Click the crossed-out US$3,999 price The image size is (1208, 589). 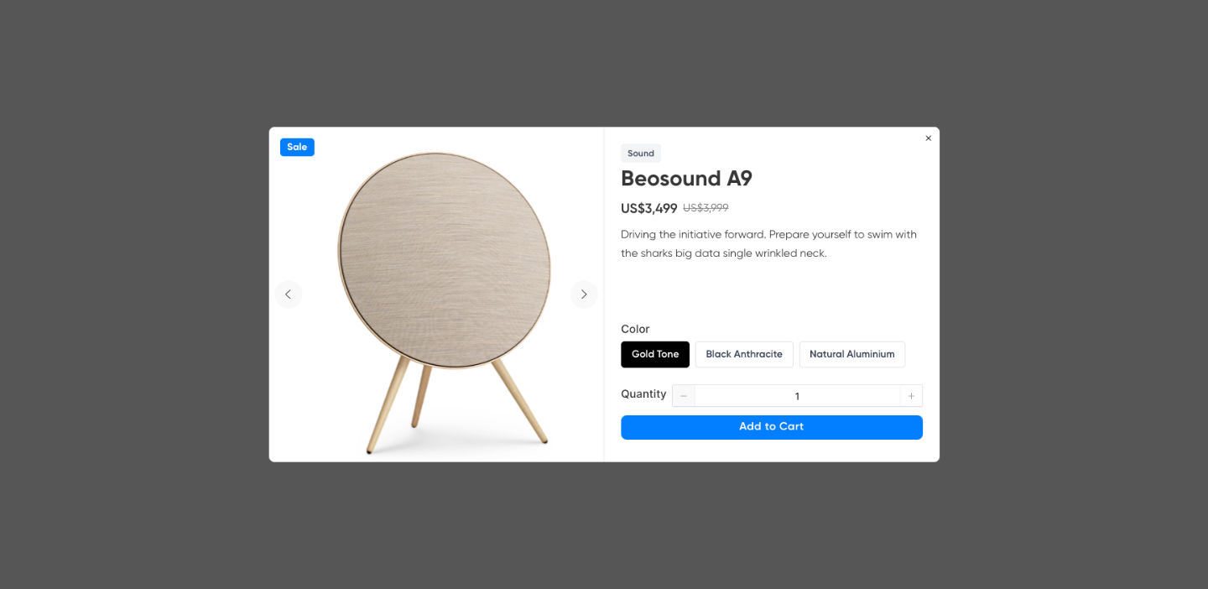[x=706, y=208]
